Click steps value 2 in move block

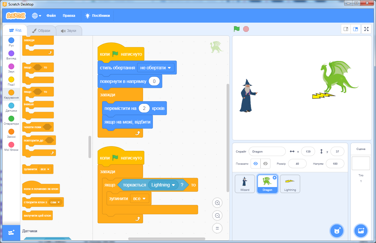(144, 108)
